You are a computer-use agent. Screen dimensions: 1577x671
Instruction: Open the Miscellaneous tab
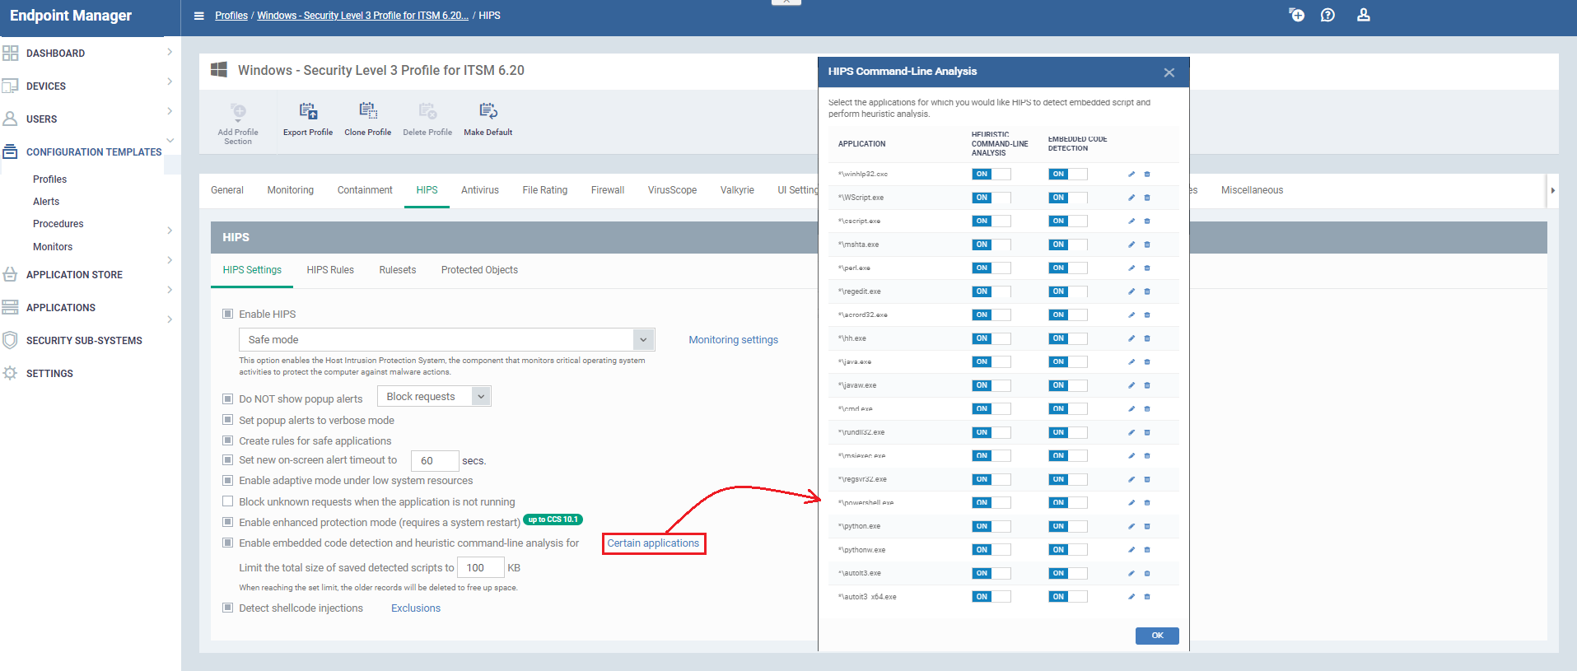(x=1252, y=190)
